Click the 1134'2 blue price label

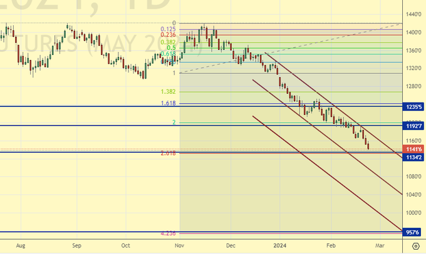click(x=413, y=157)
